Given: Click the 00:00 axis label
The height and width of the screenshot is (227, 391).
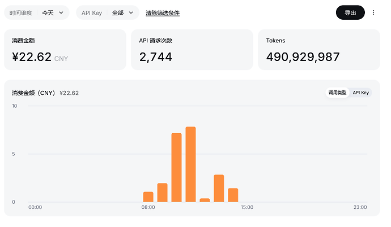Looking at the screenshot, I should pyautogui.click(x=35, y=207).
